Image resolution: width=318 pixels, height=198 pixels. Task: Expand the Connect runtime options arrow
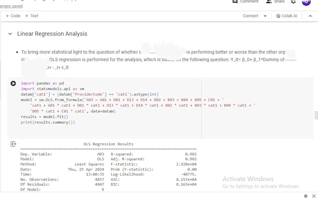pos(265,16)
